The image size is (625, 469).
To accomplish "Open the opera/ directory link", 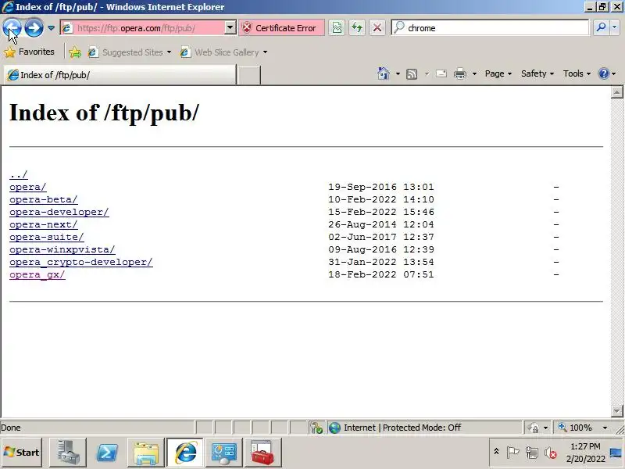I will coord(28,187).
